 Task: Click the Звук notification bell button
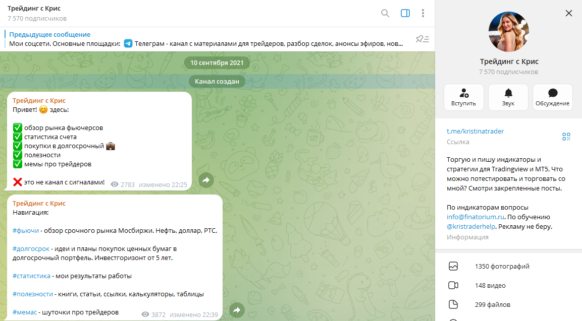[508, 97]
